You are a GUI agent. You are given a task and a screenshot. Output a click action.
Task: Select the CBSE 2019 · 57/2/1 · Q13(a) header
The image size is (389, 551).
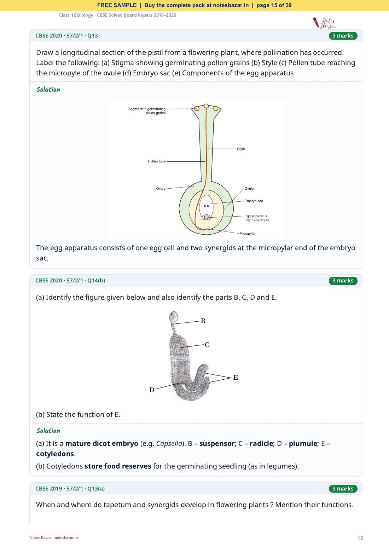click(x=70, y=489)
